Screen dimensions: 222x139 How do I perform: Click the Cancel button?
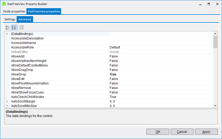[182, 132]
